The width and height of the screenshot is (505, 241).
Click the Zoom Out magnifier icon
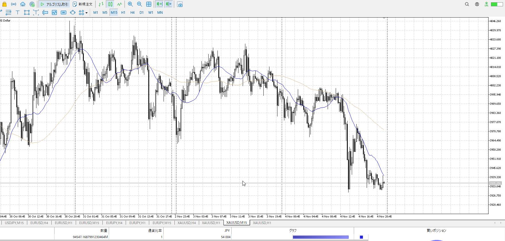(x=139, y=4)
